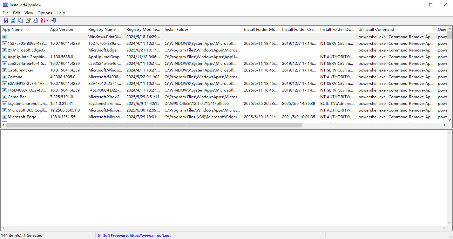Viewport: 453px width, 239px height.
Task: Click the Copy Selected Items toolbar icon
Action: 21,20
